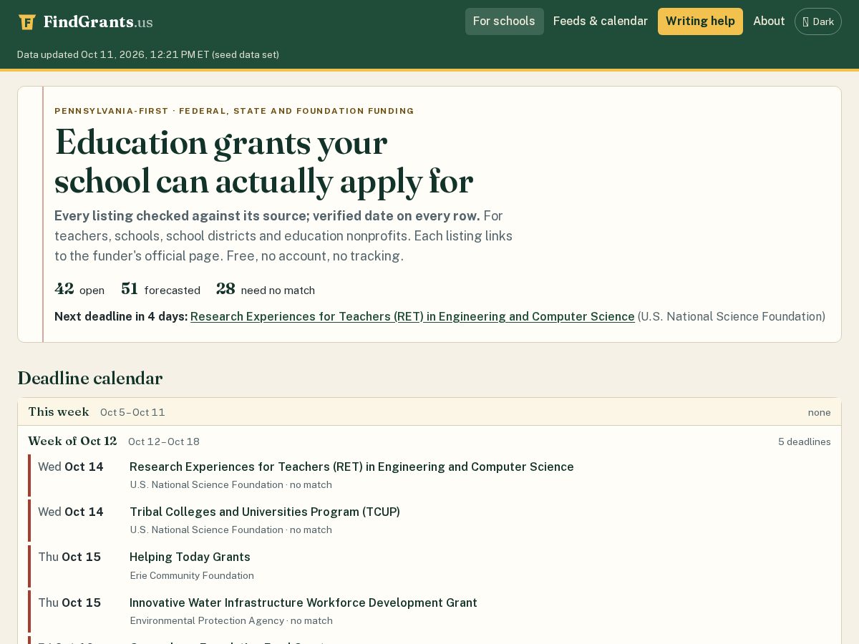
Task: Click the 'Week of Oct 12' header
Action: tap(72, 441)
